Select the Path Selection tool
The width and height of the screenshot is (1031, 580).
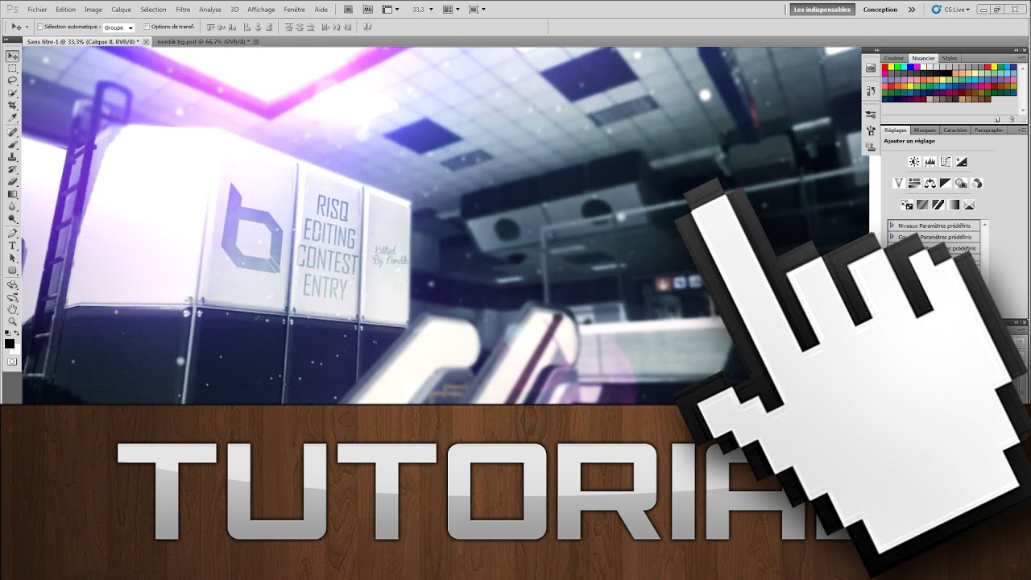tap(13, 257)
